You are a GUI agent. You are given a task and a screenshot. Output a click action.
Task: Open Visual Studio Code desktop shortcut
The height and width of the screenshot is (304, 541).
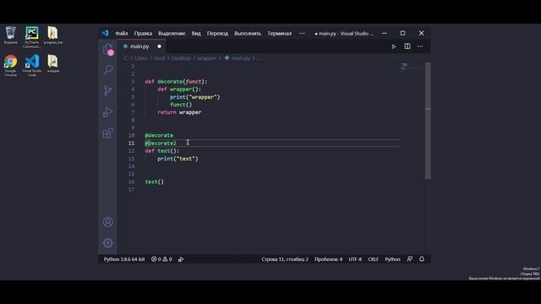[x=32, y=66]
